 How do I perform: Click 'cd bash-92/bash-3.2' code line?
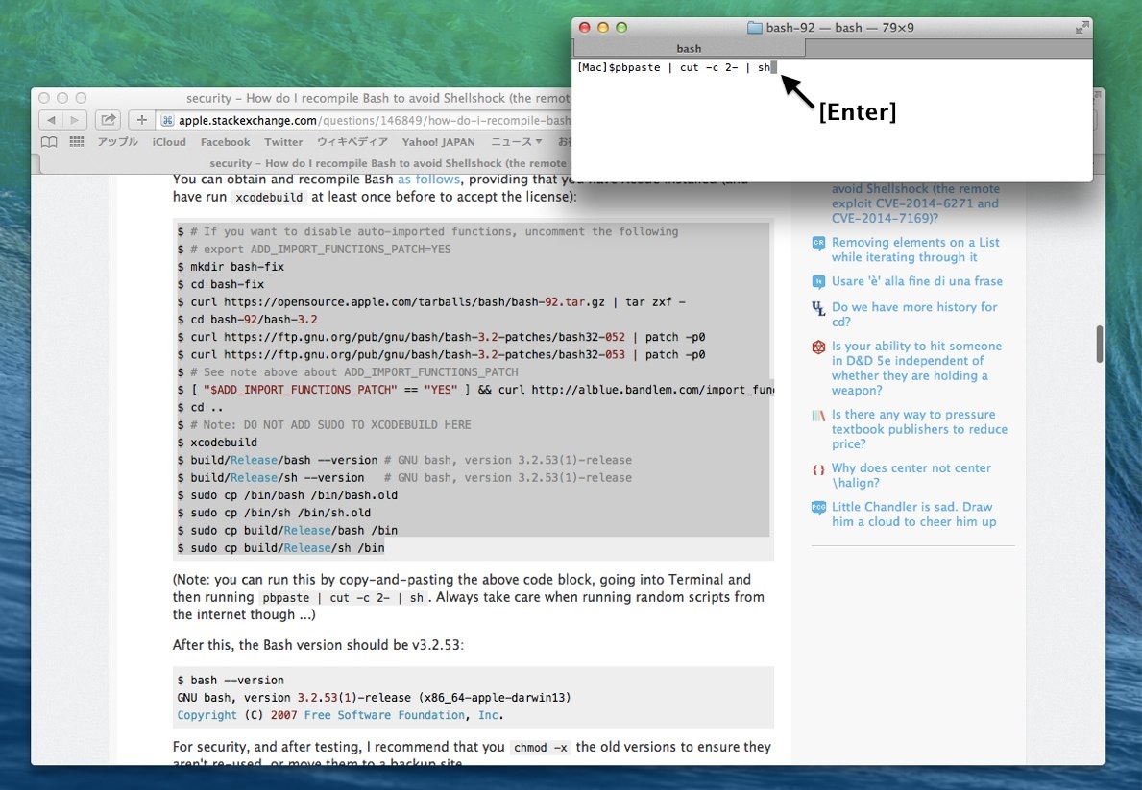tap(248, 319)
